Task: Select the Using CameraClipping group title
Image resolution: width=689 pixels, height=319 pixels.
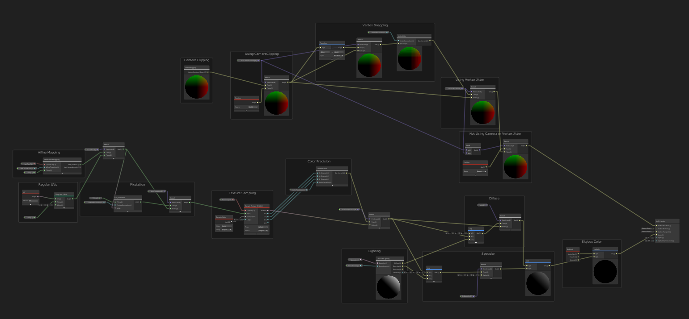Action: pos(262,54)
